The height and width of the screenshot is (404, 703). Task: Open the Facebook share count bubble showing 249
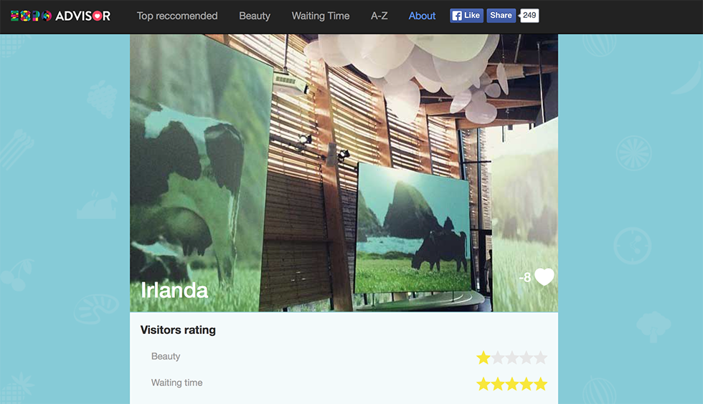529,16
